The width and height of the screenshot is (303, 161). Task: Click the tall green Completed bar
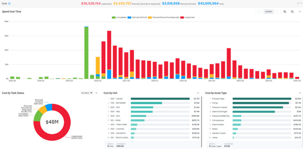tap(86, 53)
